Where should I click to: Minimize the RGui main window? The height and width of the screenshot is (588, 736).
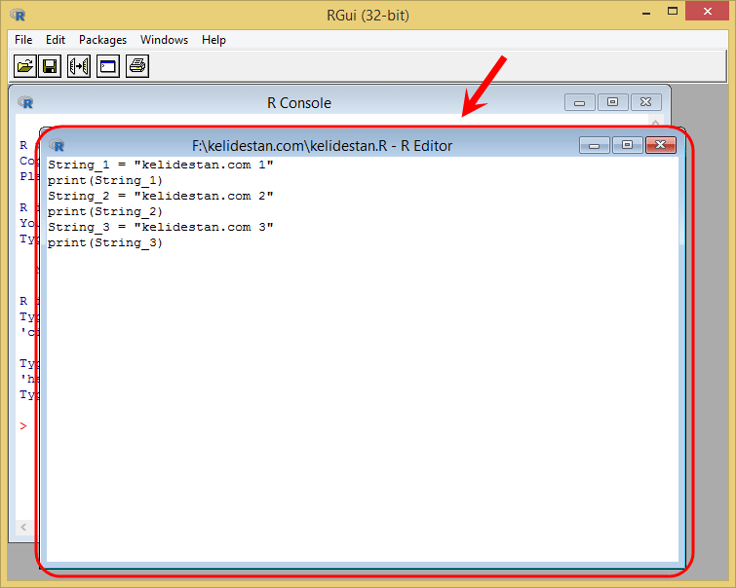coord(646,13)
